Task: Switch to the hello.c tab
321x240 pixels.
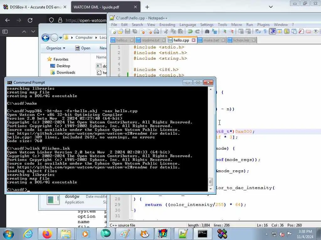Action: point(122,40)
